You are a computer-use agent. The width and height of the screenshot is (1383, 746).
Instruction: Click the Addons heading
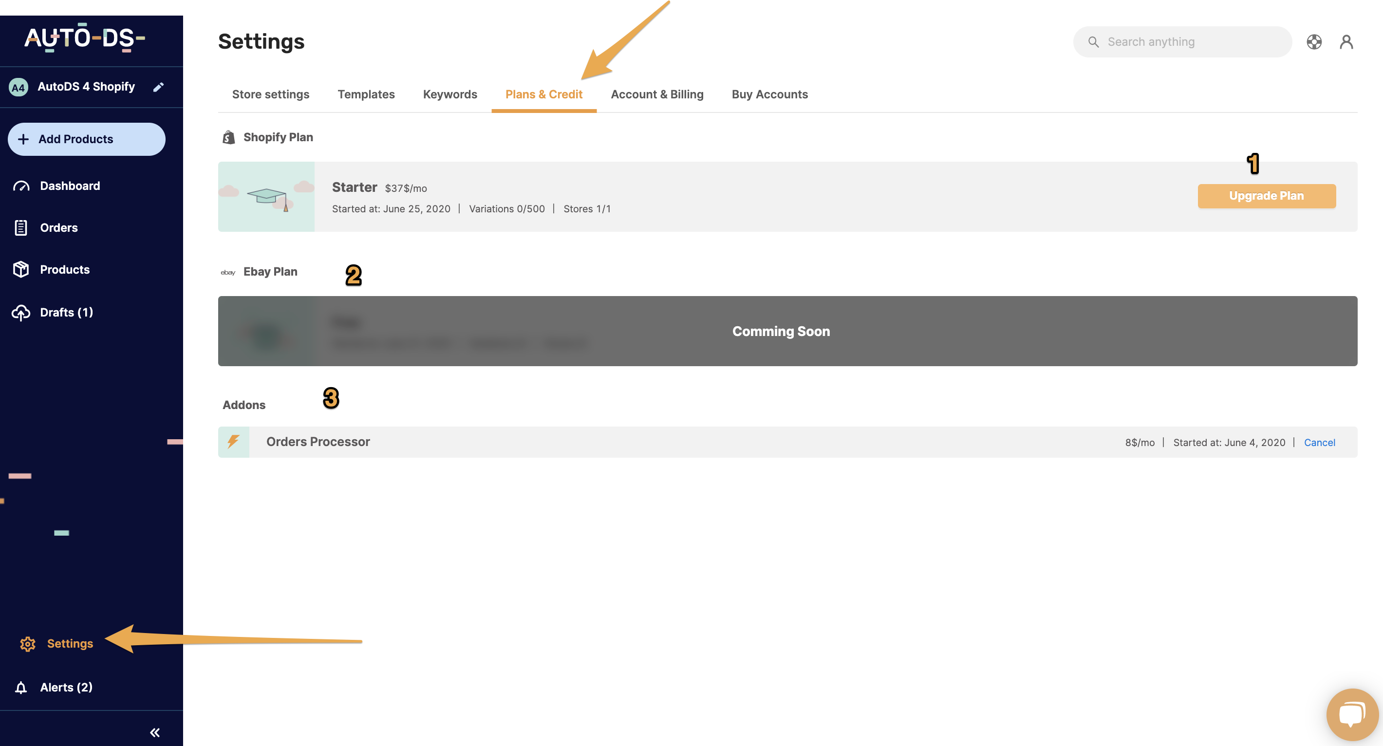244,405
